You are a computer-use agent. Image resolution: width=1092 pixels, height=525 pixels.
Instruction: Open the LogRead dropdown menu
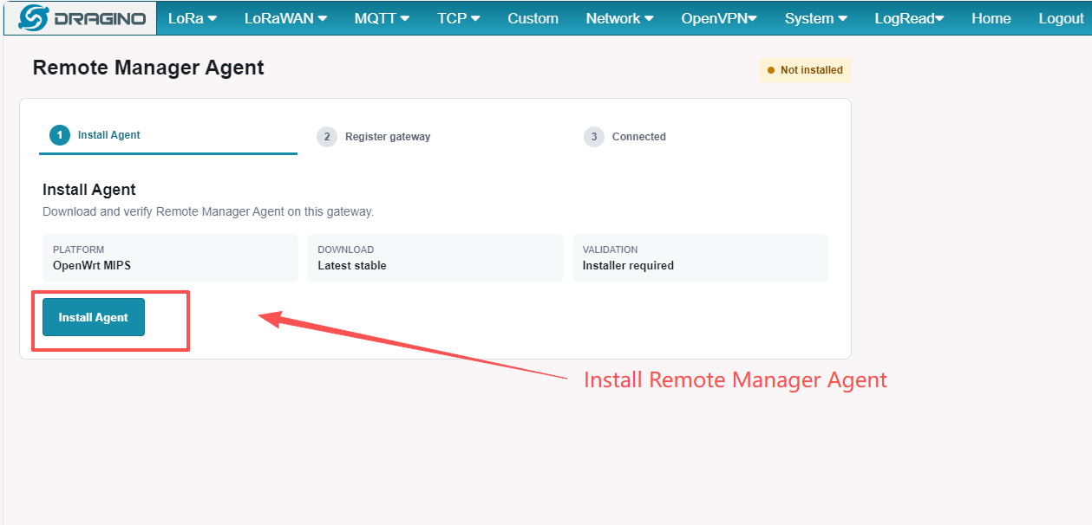tap(909, 18)
